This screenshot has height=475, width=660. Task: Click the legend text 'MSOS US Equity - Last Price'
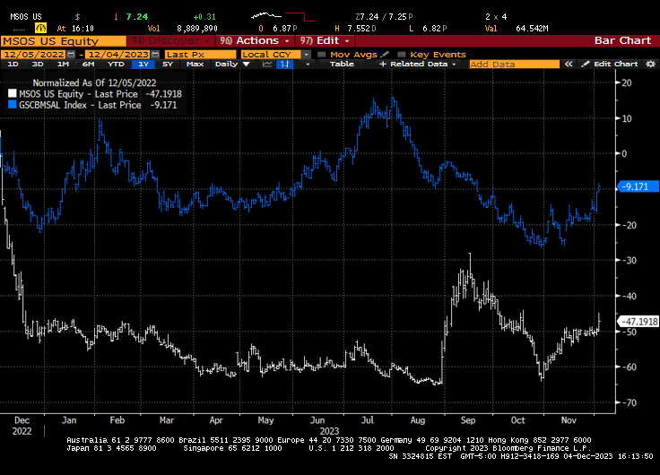pos(78,94)
